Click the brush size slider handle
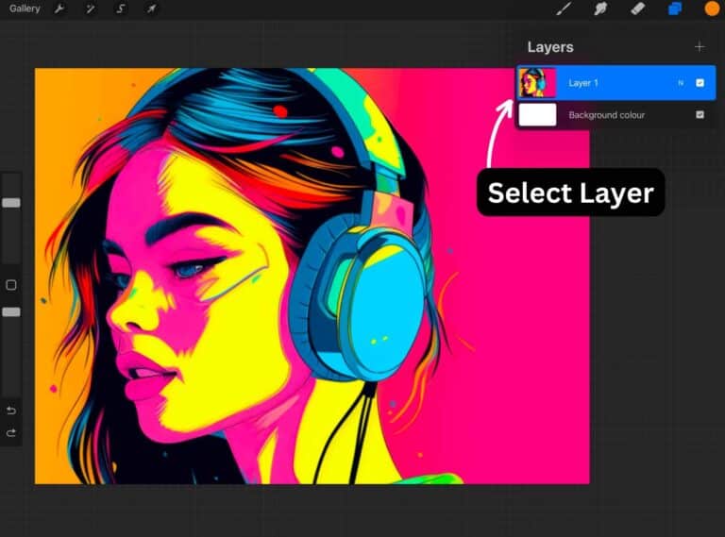Image resolution: width=725 pixels, height=537 pixels. click(x=11, y=203)
